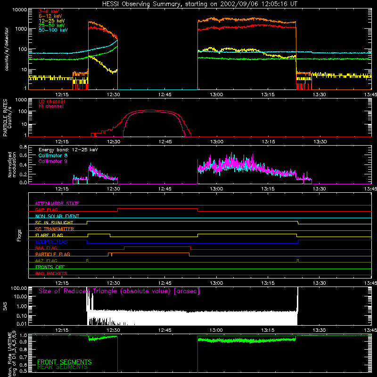
Task: Select the 'BAD_PACKETS' flag label
Action: click(51, 273)
